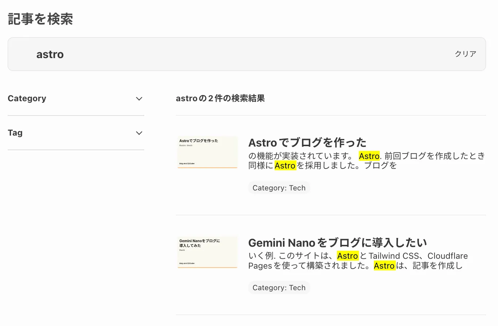Click highlighted Astro after の機能が実装されています

369,156
